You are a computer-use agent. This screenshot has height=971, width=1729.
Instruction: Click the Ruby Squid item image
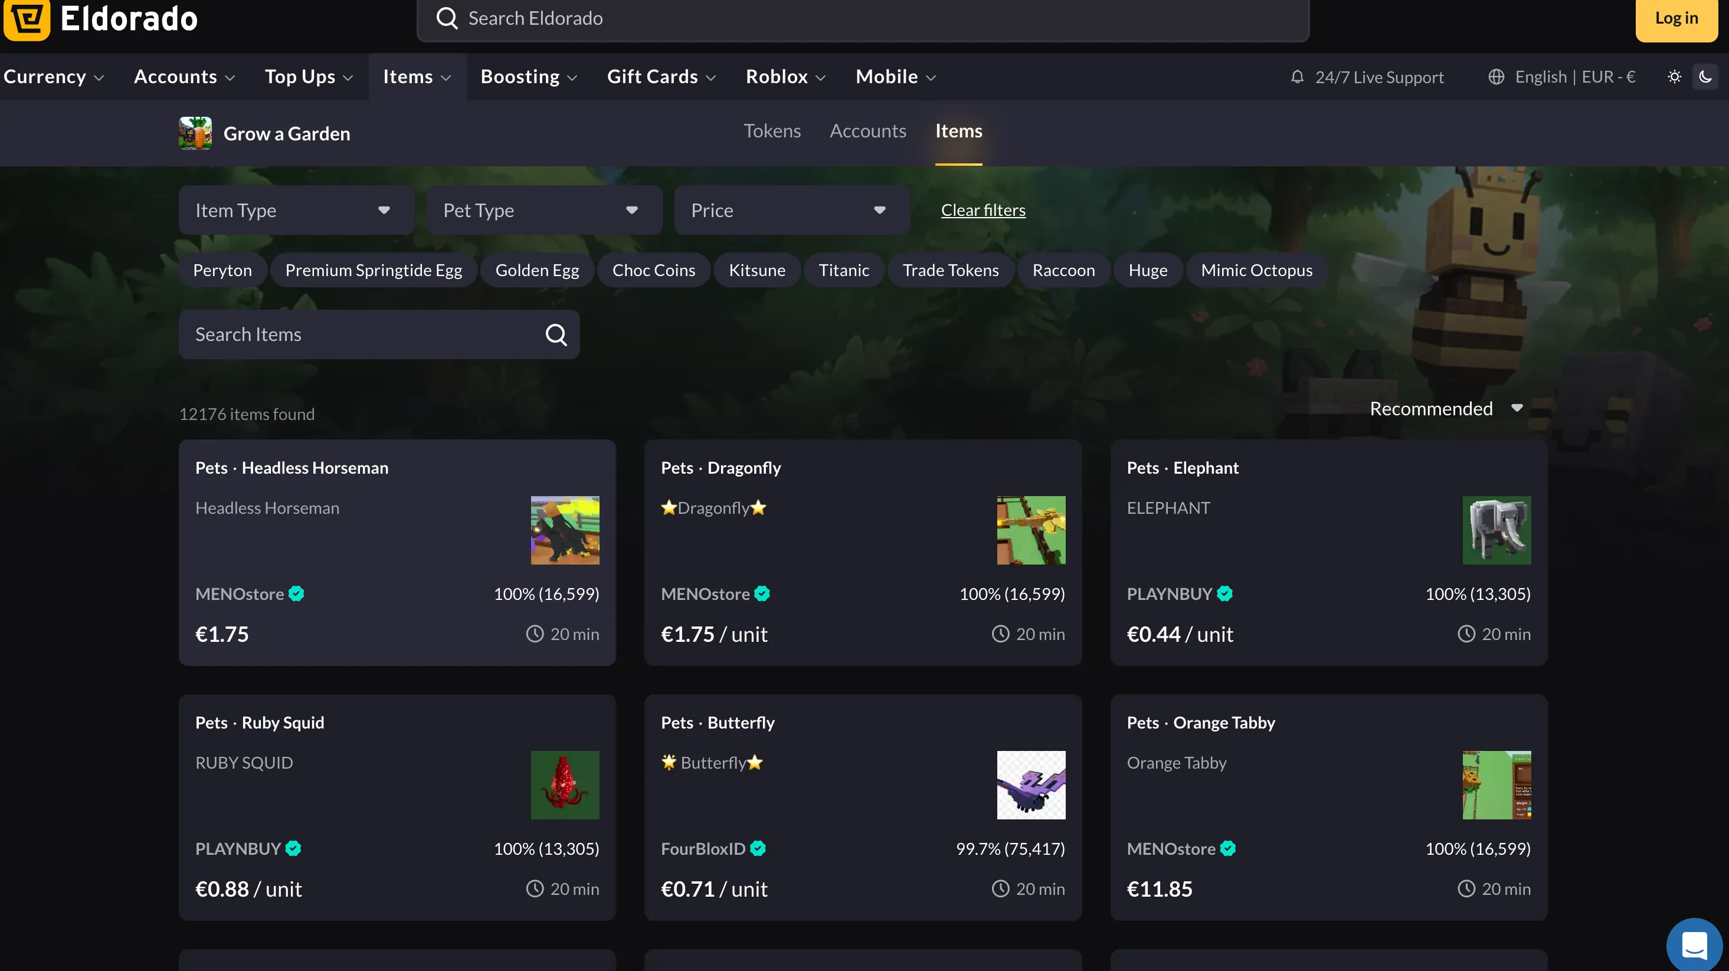[x=565, y=785]
